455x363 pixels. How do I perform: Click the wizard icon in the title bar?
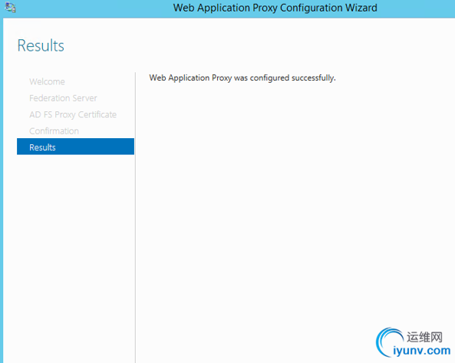(11, 8)
